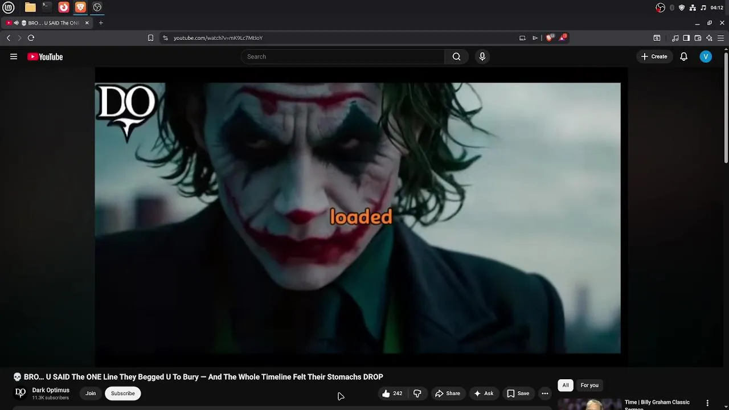
Task: Click the search magnifier button
Action: tap(456, 56)
